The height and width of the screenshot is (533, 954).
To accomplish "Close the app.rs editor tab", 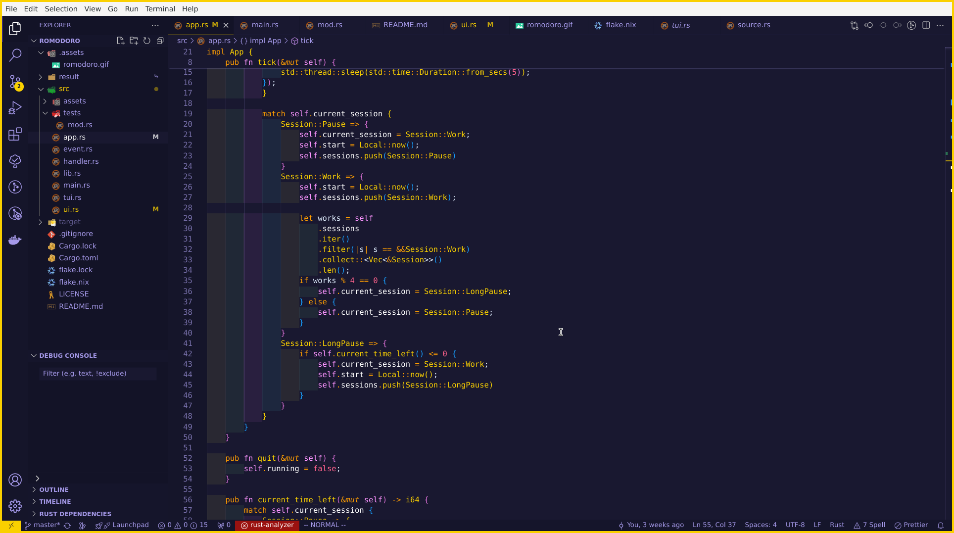I will pyautogui.click(x=226, y=25).
